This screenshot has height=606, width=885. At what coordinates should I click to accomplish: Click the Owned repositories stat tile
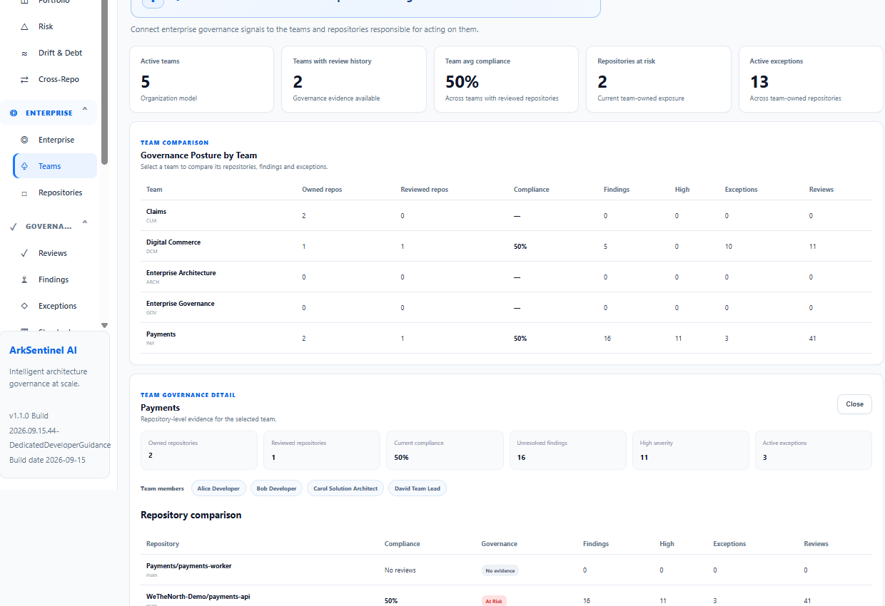click(x=199, y=450)
